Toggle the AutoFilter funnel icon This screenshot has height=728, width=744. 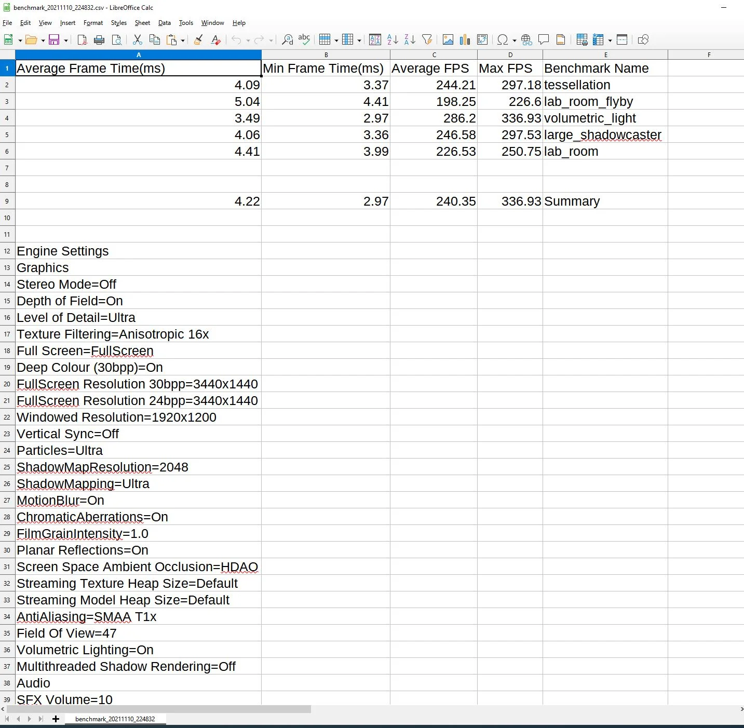pos(427,39)
